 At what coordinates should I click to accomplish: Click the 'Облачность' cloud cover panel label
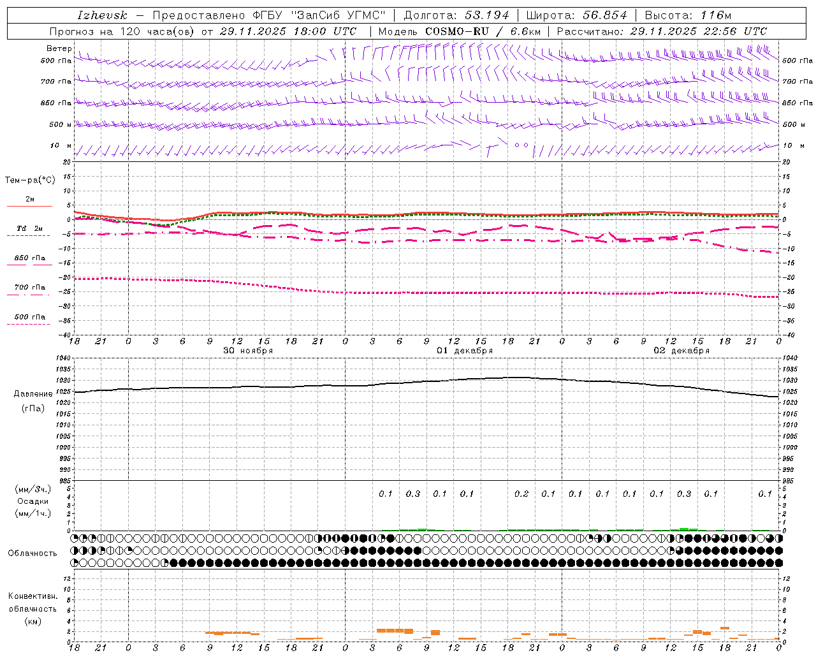click(x=33, y=554)
